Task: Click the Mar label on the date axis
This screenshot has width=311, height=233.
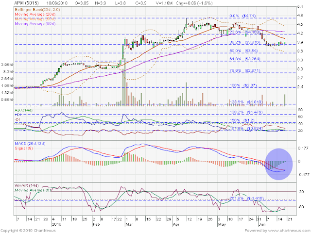Action: pyautogui.click(x=129, y=224)
